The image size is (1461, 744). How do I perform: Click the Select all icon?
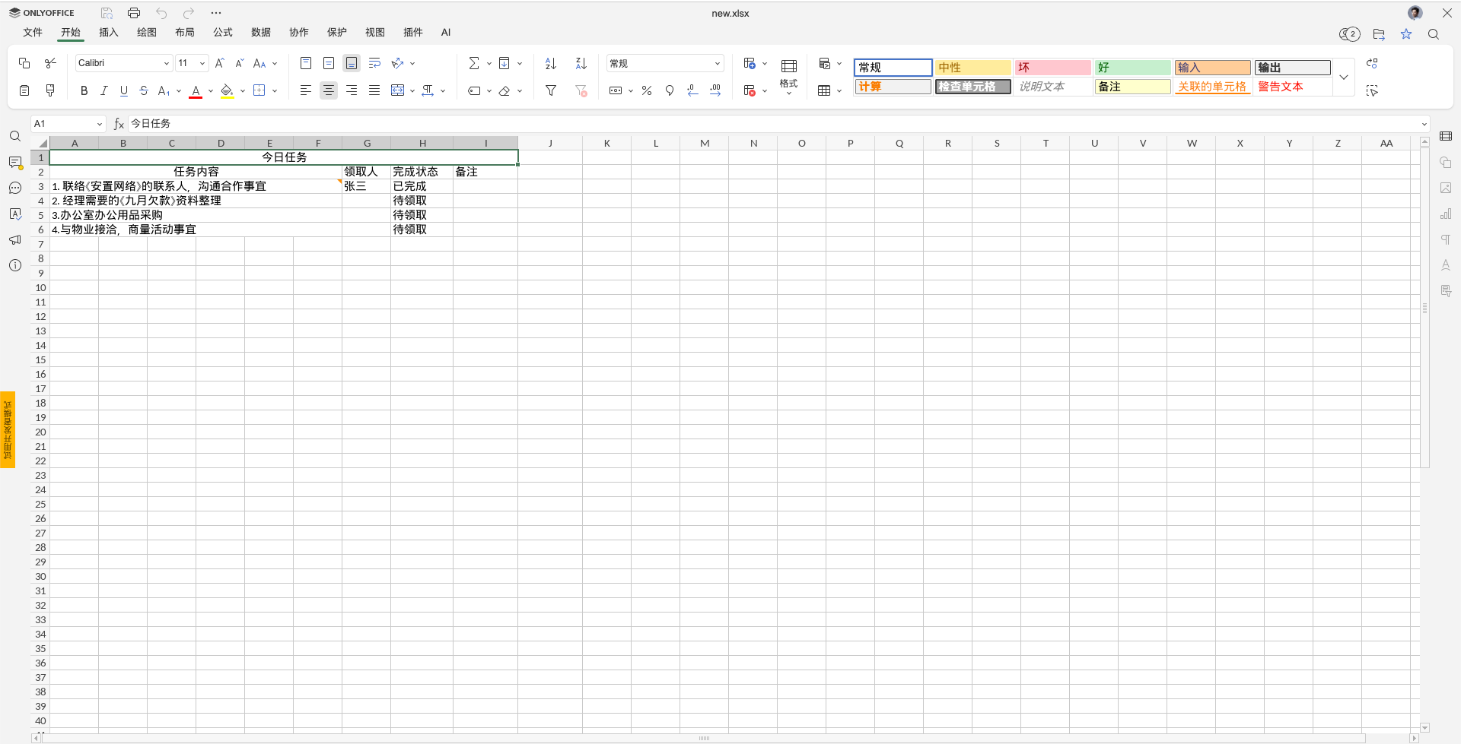pyautogui.click(x=1372, y=90)
